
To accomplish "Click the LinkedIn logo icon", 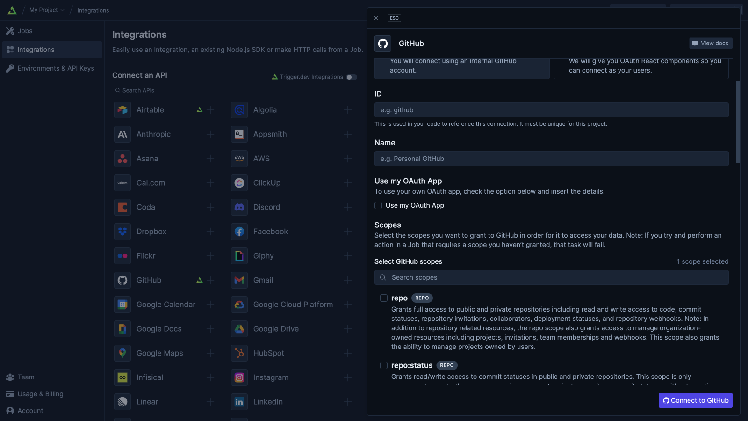I will (239, 402).
